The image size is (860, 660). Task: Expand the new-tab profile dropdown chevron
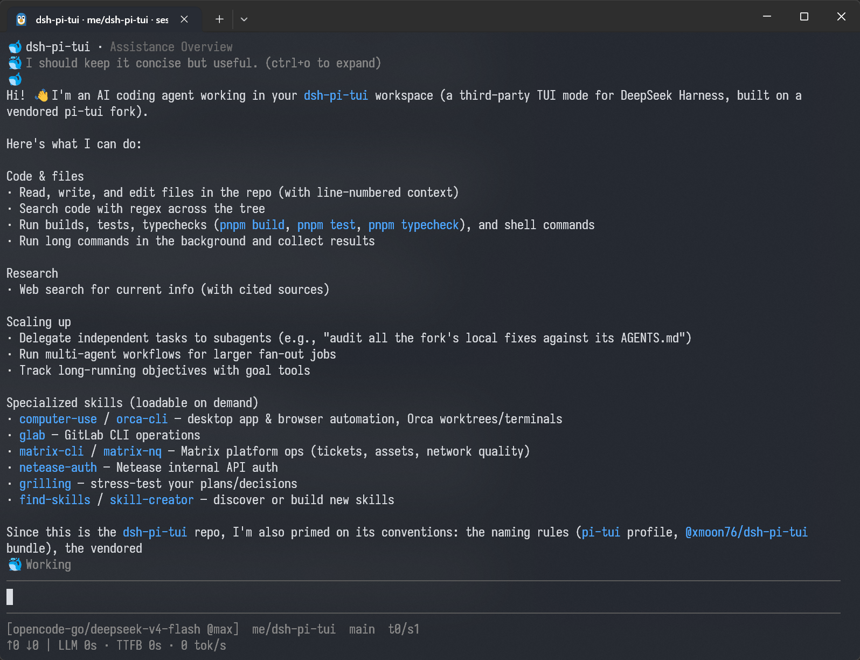pyautogui.click(x=244, y=19)
